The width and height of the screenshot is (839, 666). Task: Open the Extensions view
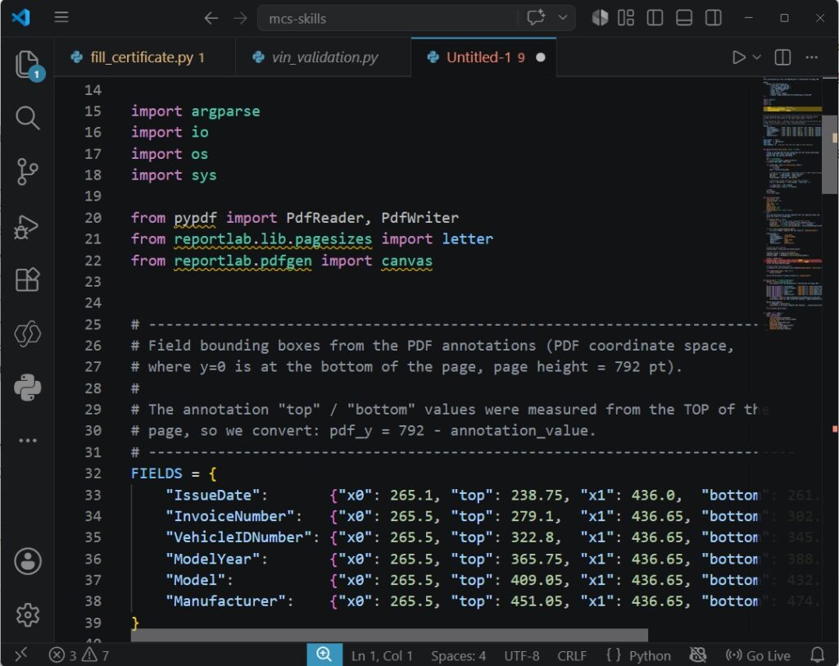point(27,279)
